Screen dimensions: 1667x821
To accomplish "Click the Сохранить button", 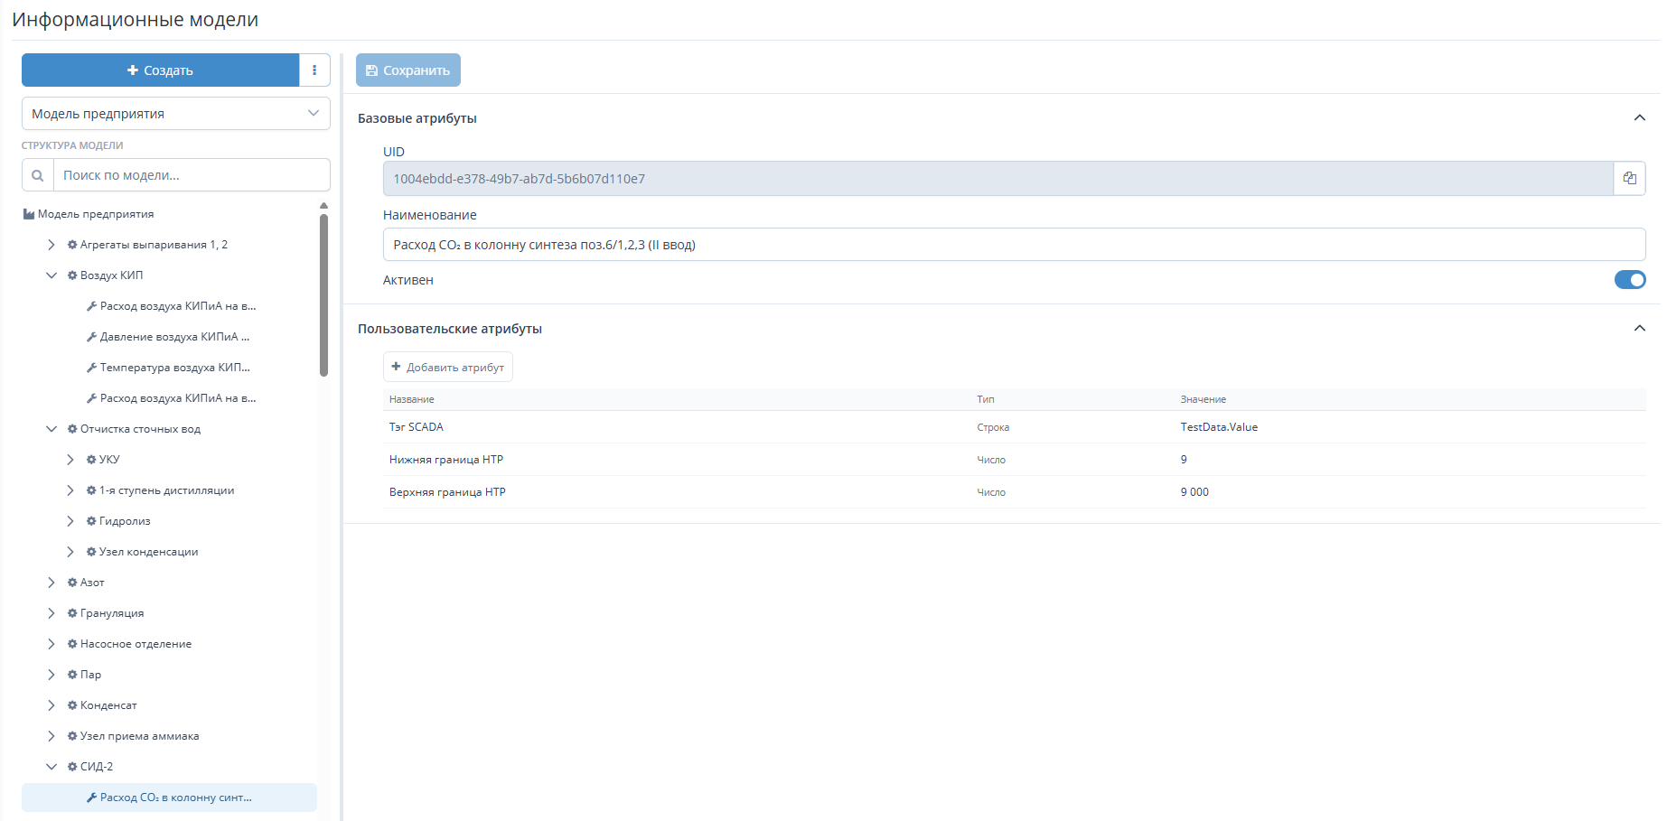I will (408, 70).
